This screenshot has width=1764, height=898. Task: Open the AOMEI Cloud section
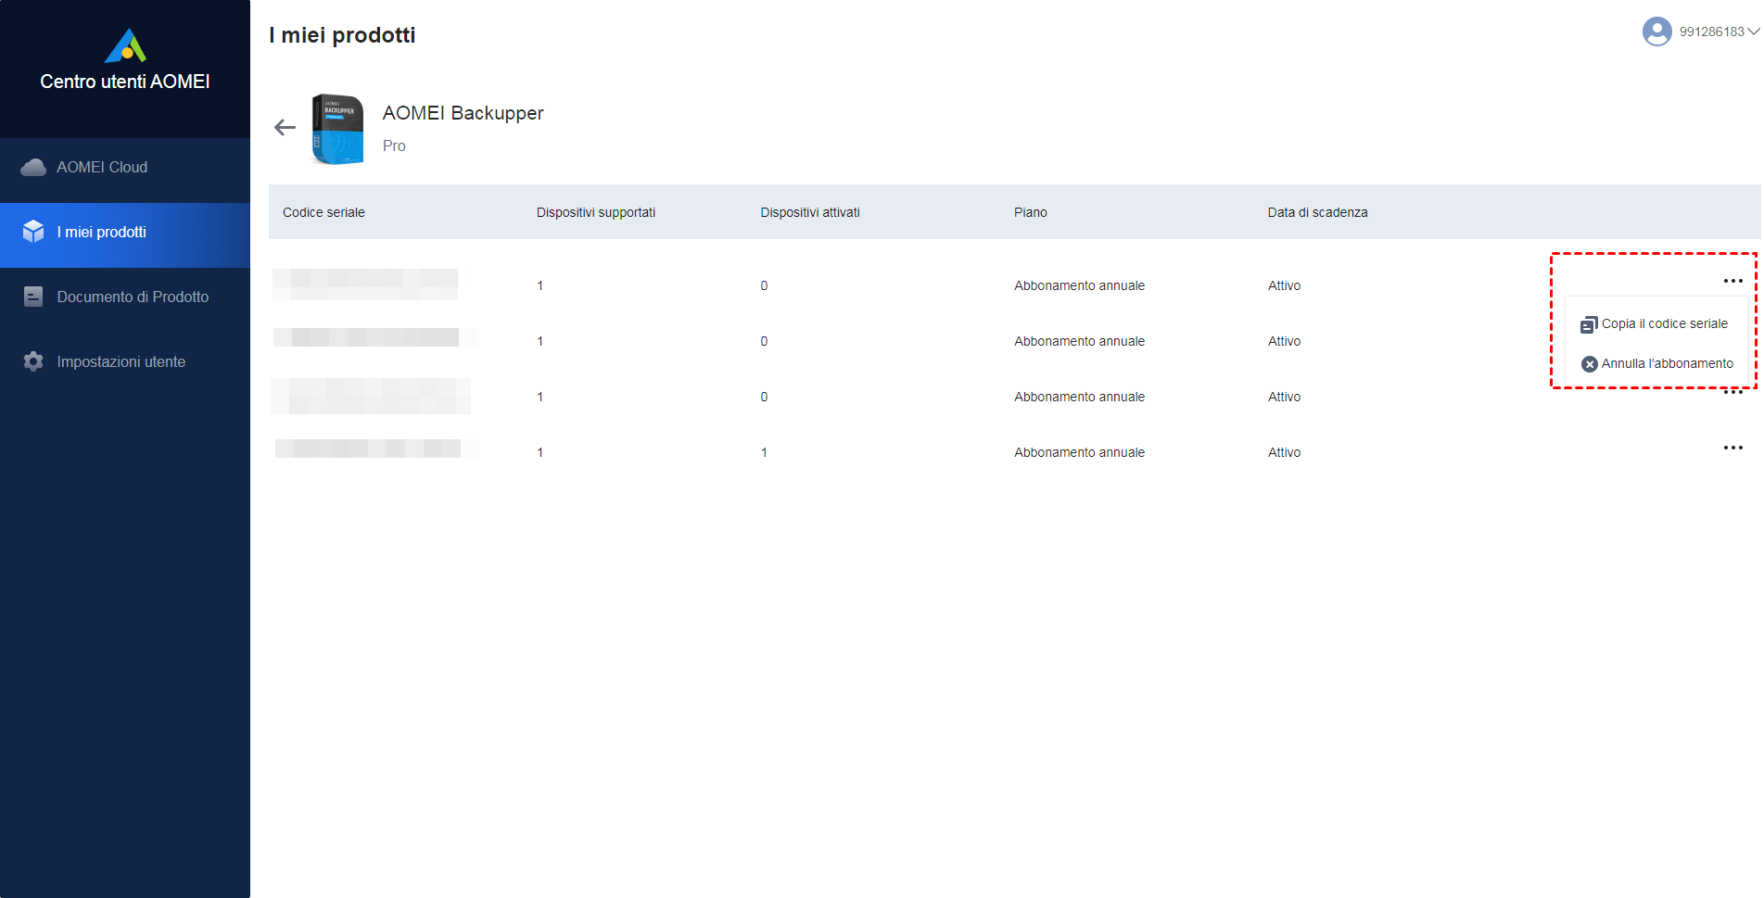125,167
